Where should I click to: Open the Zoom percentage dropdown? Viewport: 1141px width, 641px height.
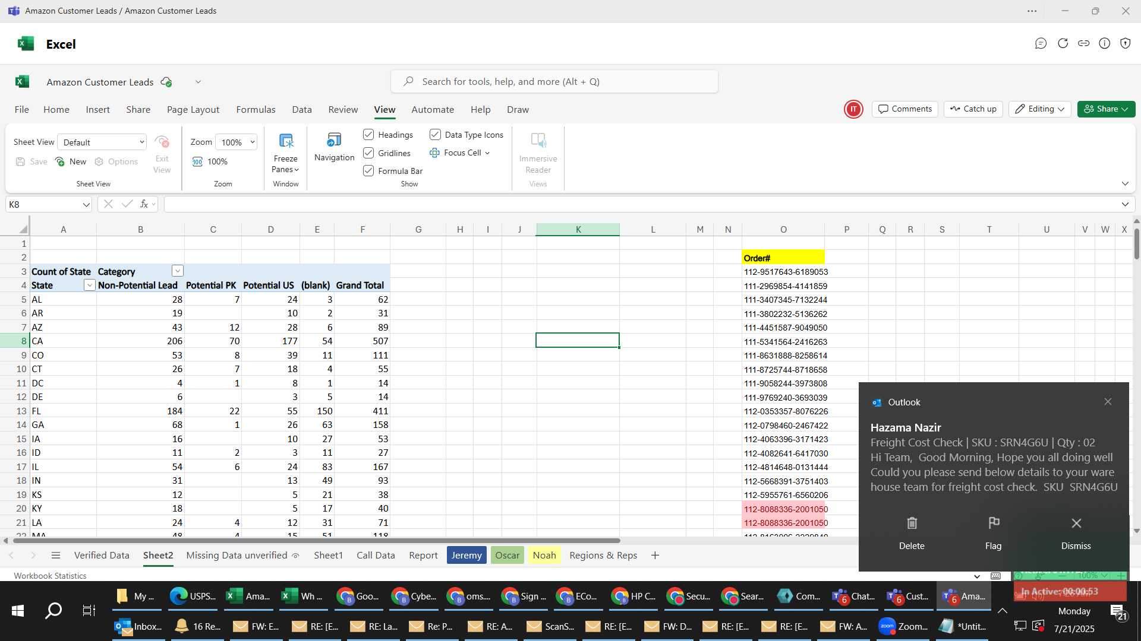point(237,142)
